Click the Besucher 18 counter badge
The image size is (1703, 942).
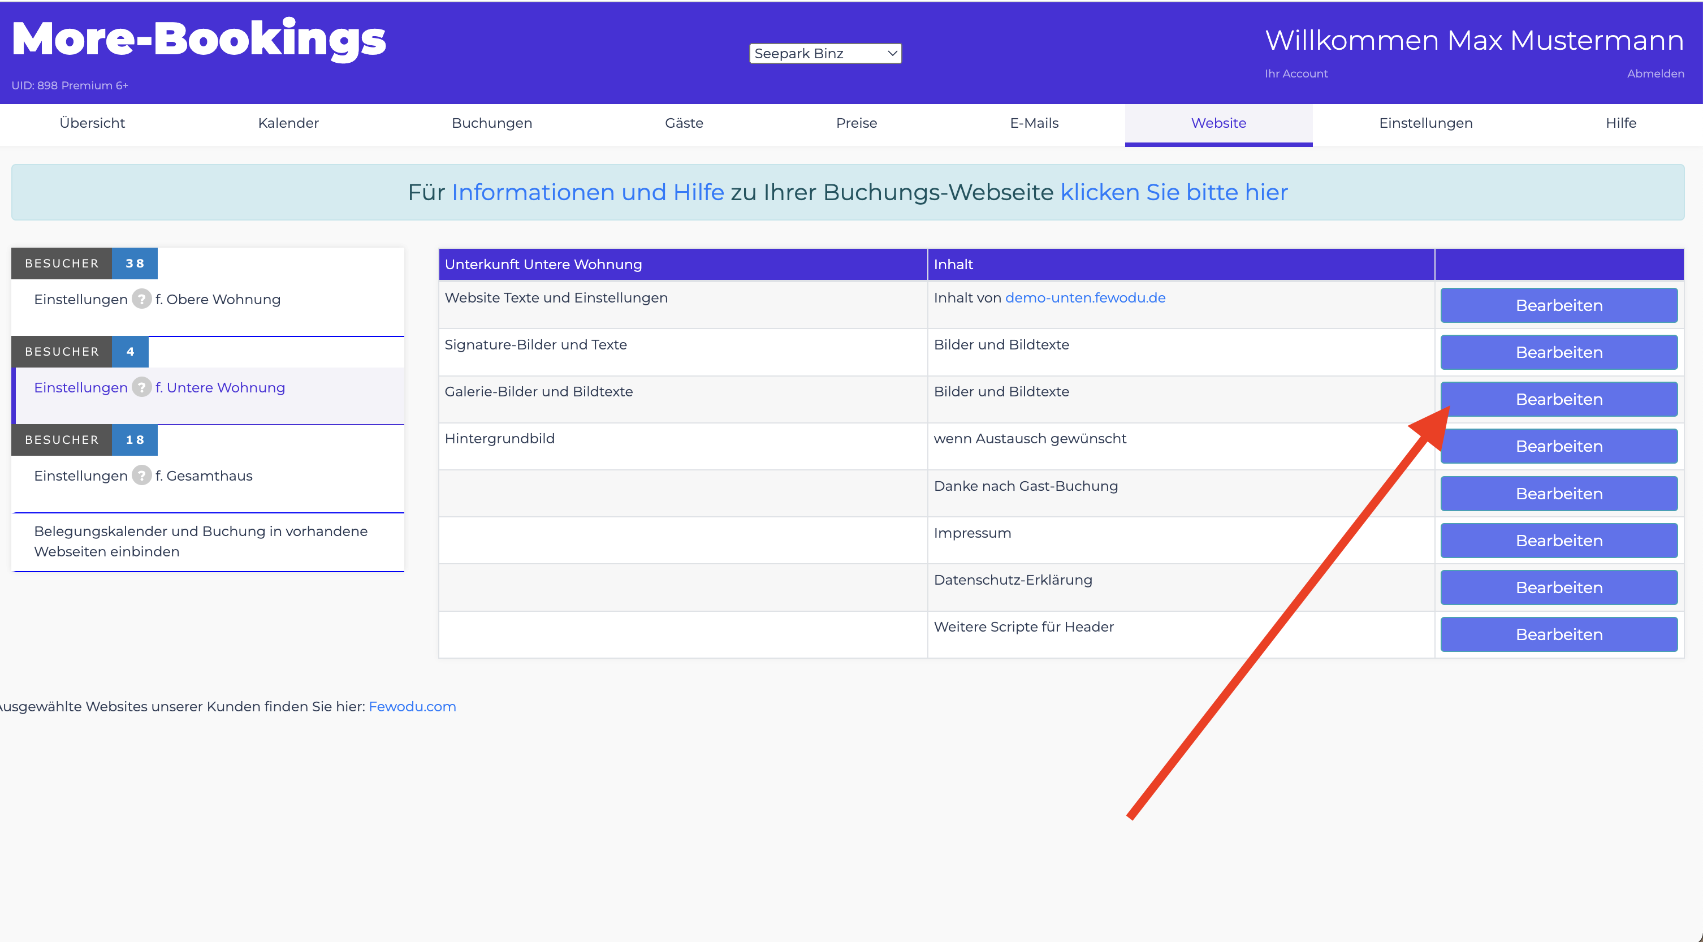point(85,439)
